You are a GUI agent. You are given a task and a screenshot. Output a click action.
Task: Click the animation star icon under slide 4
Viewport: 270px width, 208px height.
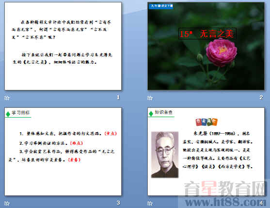pyautogui.click(x=150, y=203)
